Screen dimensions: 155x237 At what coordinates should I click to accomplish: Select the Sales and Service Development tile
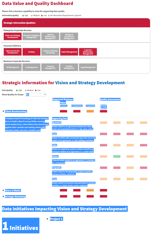13,52
